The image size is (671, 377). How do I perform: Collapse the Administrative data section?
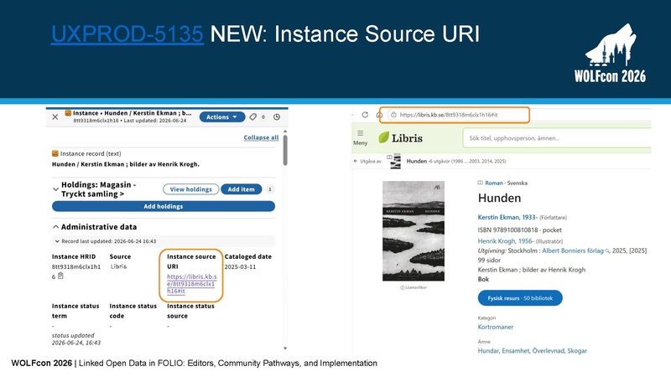[55, 227]
